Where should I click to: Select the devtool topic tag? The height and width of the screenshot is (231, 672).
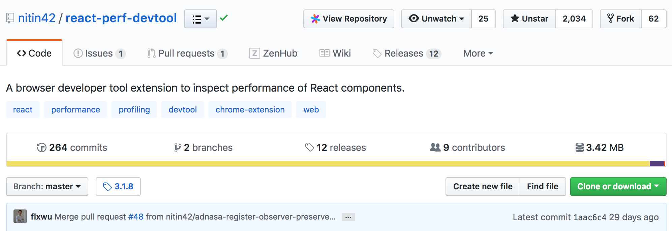pyautogui.click(x=183, y=109)
